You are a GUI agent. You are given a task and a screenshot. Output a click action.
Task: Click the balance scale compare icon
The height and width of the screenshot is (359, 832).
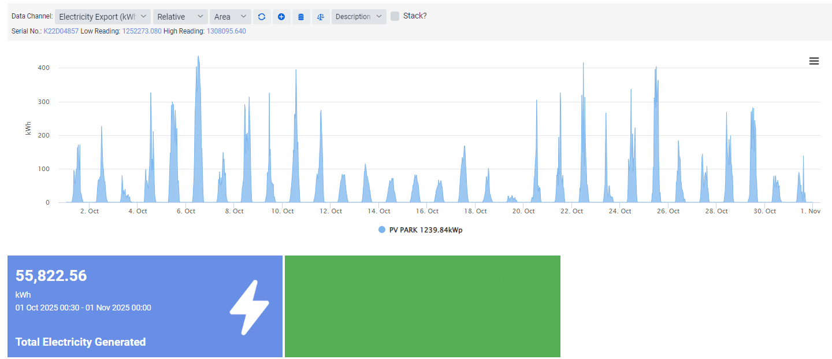point(320,17)
